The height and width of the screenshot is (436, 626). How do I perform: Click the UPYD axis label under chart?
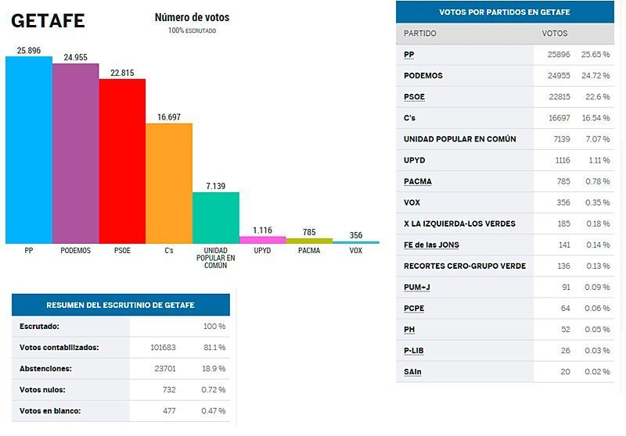pos(262,250)
